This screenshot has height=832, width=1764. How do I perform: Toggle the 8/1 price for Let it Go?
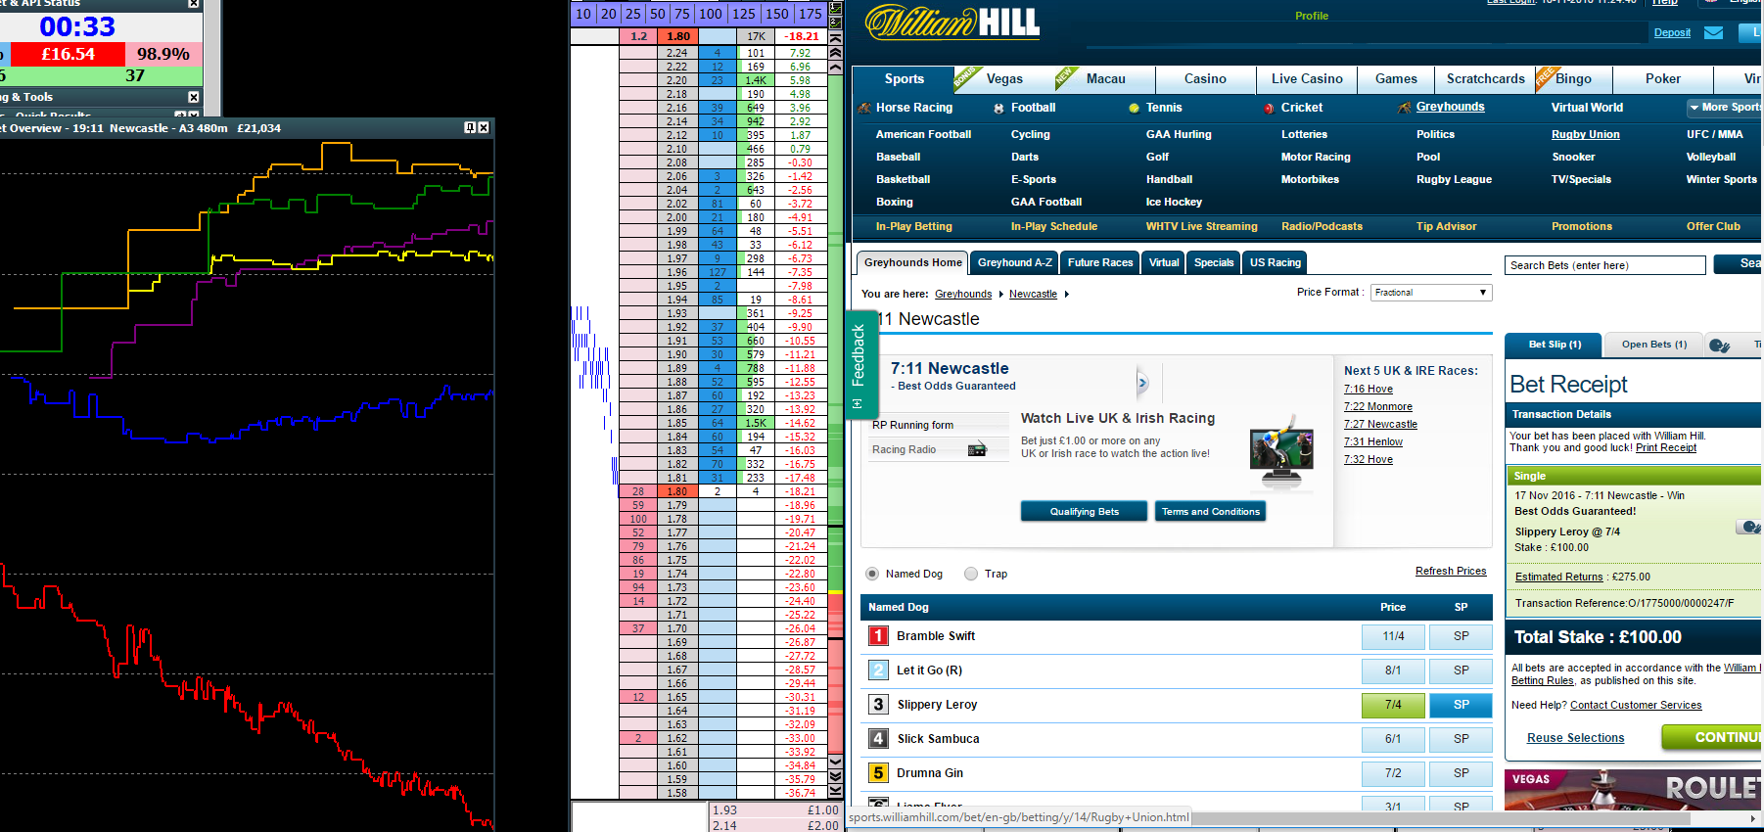tap(1393, 670)
